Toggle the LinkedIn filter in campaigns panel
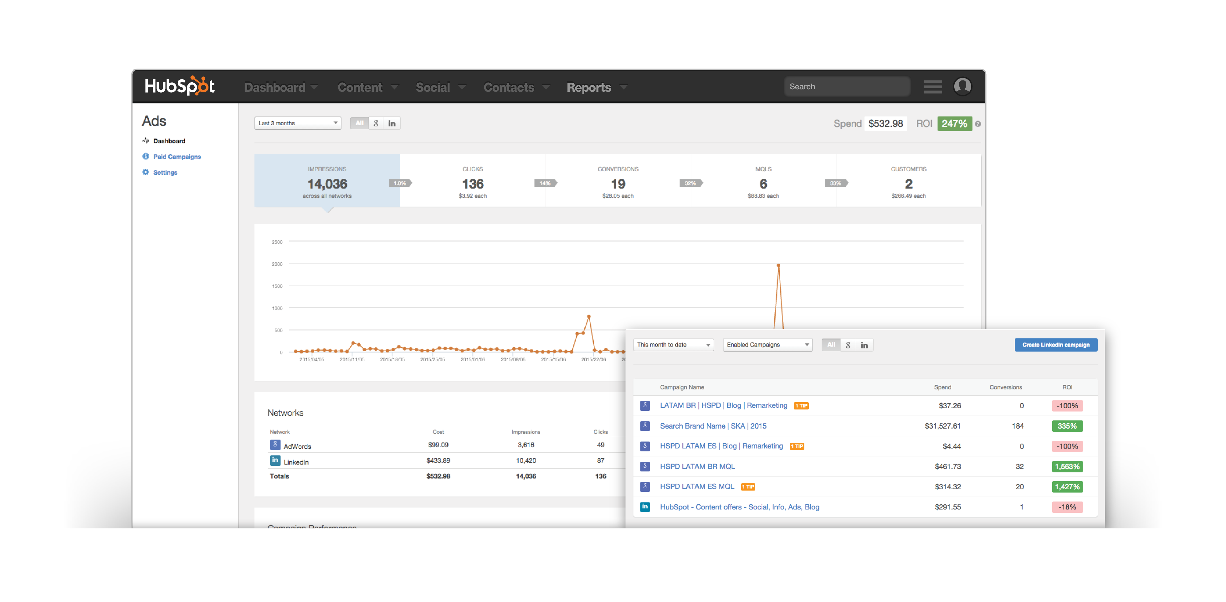The width and height of the screenshot is (1226, 602). [x=864, y=345]
